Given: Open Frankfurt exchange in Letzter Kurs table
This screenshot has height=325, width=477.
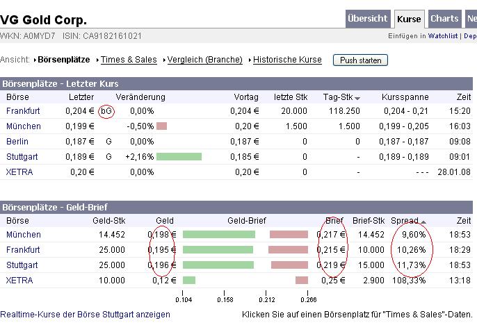Looking at the screenshot, I should 23,111.
